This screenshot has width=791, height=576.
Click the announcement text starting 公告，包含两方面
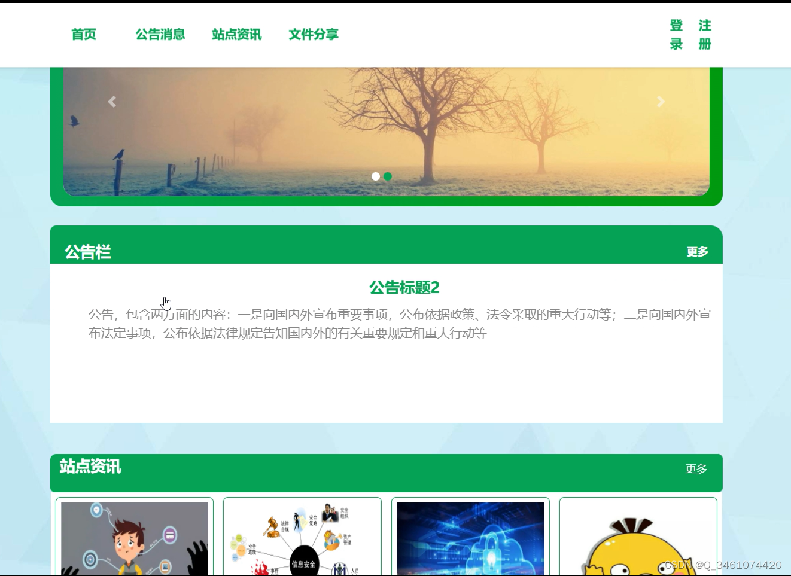(x=400, y=324)
